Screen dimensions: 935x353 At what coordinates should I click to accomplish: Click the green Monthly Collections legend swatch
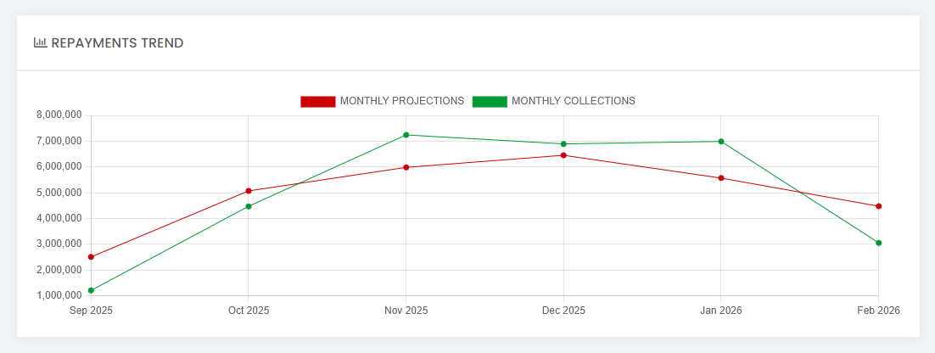(490, 101)
